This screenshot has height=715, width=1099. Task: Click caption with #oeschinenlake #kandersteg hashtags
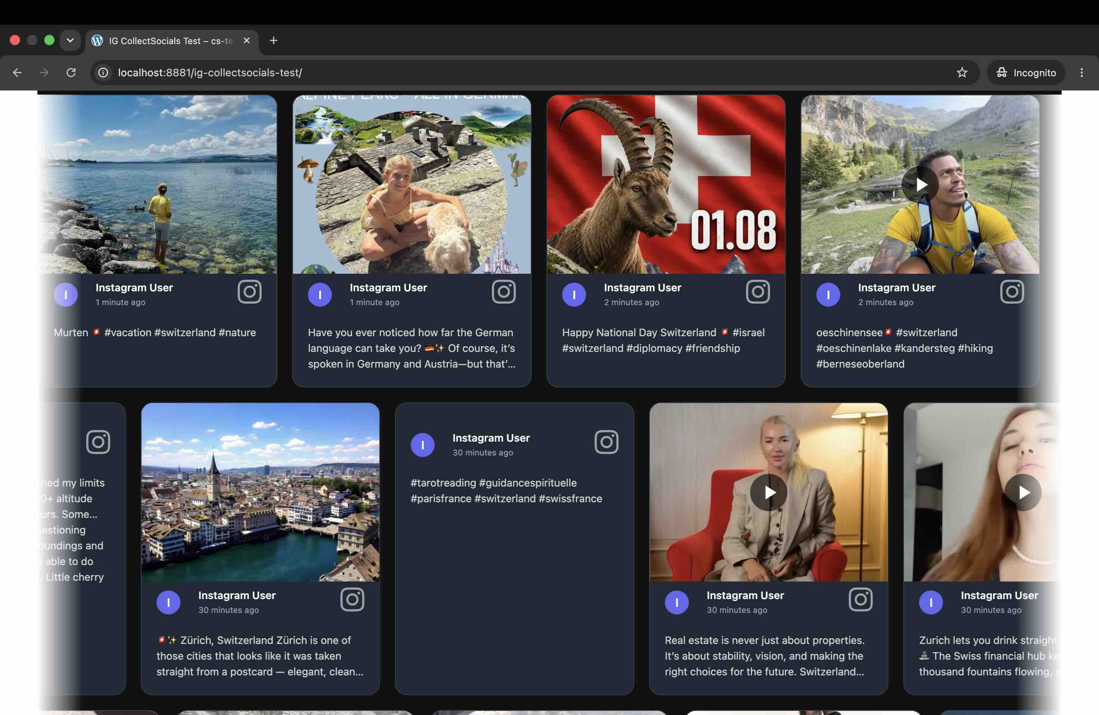click(904, 348)
